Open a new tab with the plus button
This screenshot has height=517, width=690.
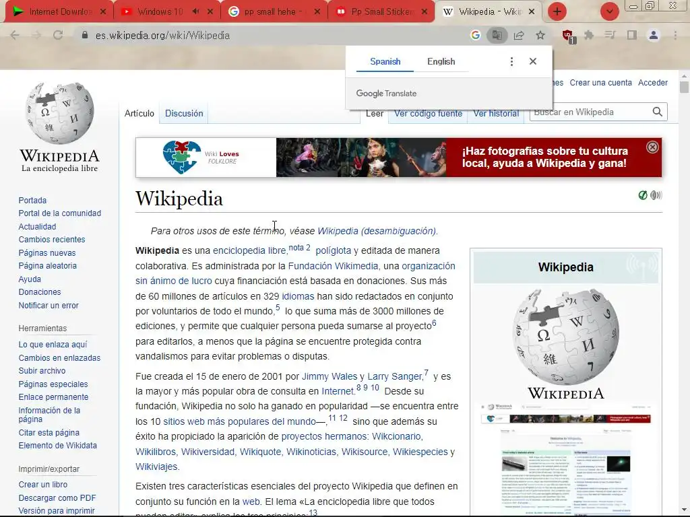557,11
